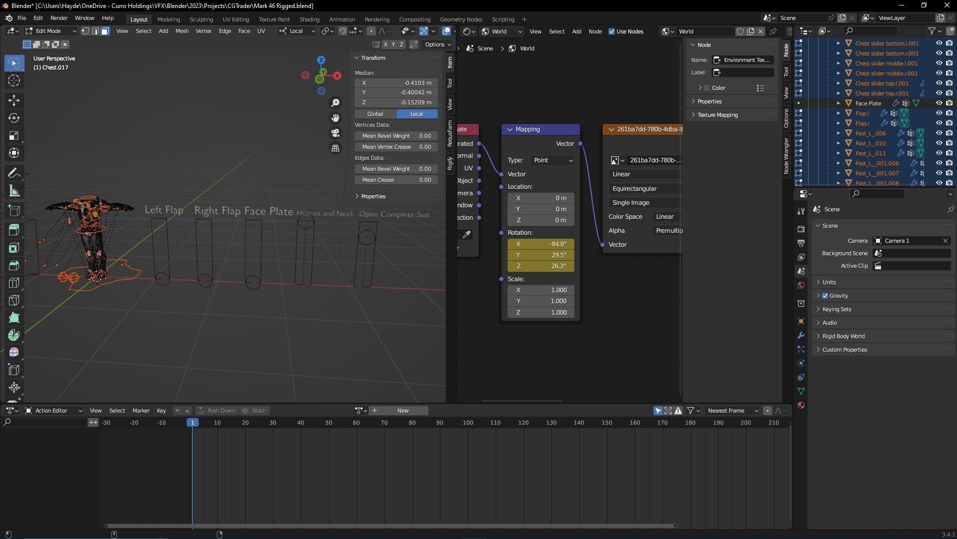Select the Knife tool

coord(14,300)
